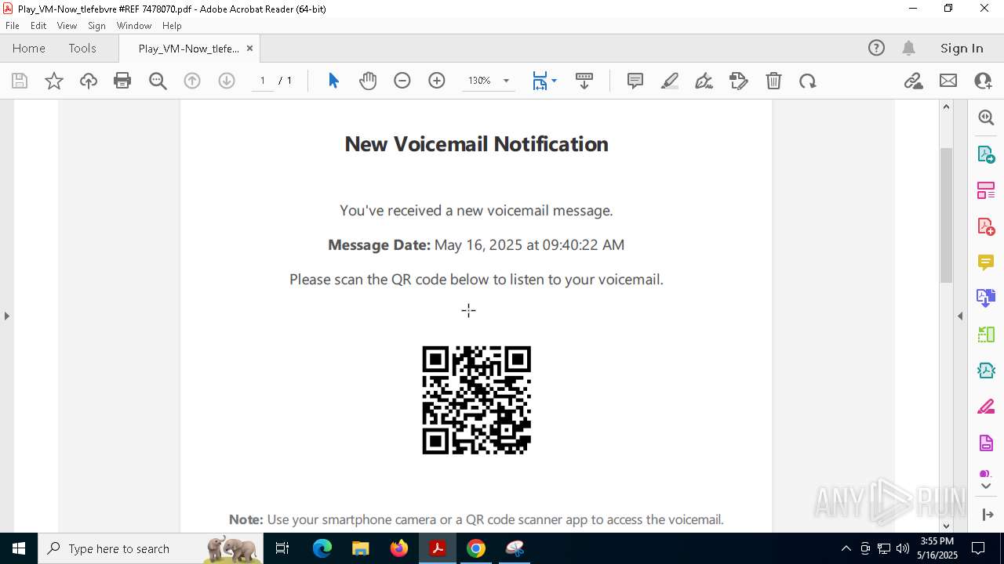Go to previous page arrow
Viewport: 1004px width, 564px height.
click(x=192, y=81)
